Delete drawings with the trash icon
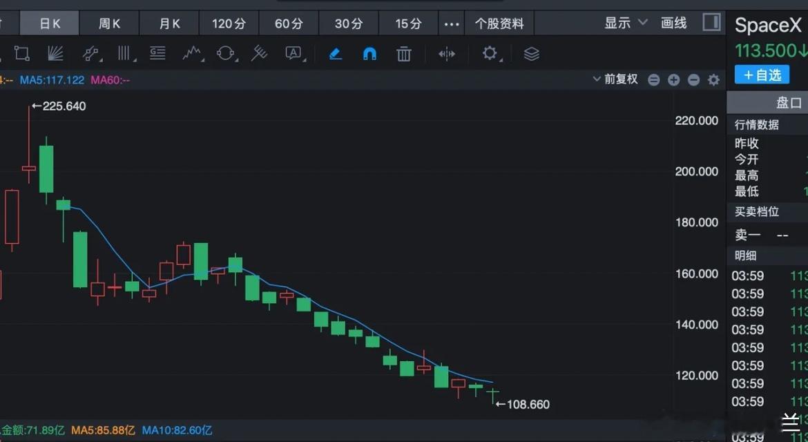The image size is (808, 442). click(x=403, y=54)
